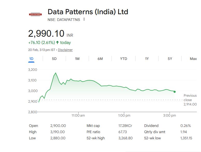The width and height of the screenshot is (201, 152).
Task: View the 1Y price history
Action: pyautogui.click(x=147, y=59)
